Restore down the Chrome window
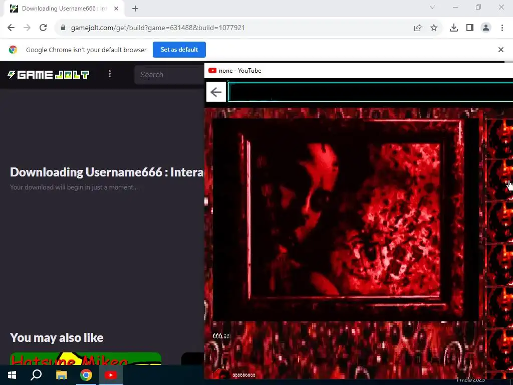Screen dimensions: 513x385 click(x=478, y=7)
